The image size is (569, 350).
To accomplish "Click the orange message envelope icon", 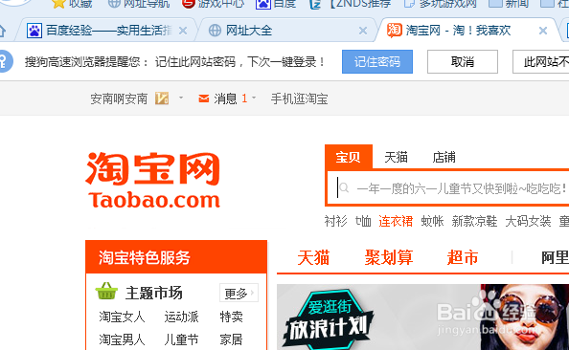I will coord(204,98).
